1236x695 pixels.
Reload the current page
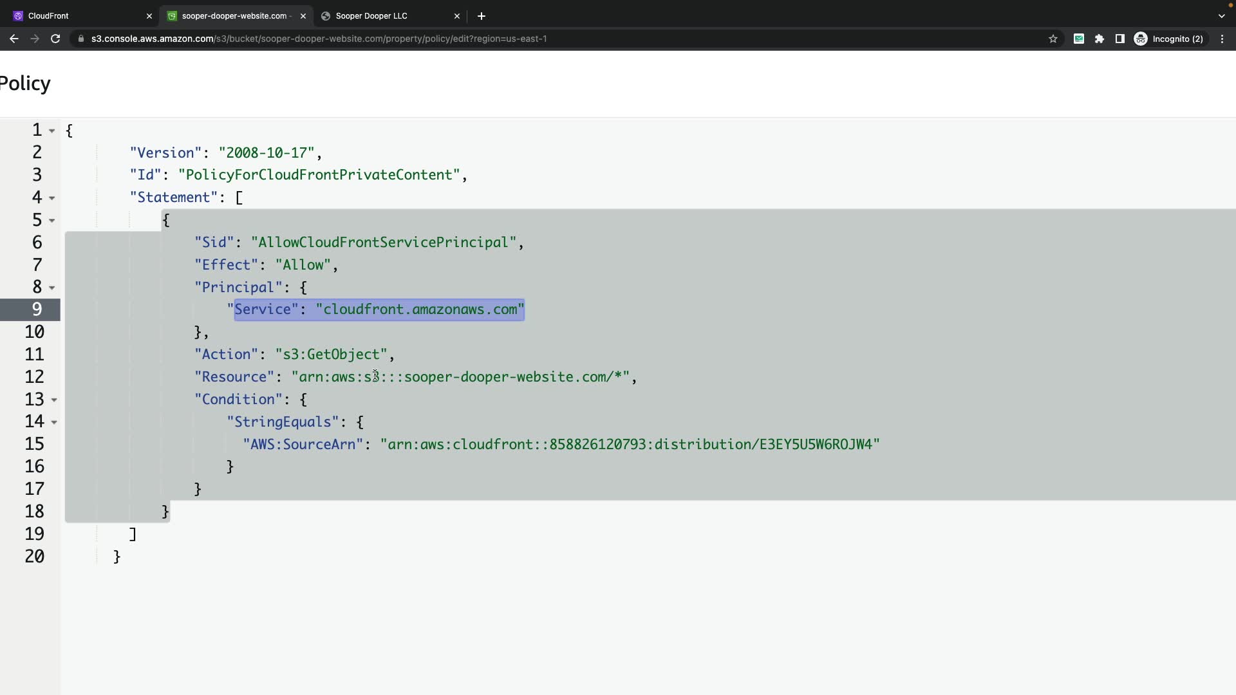click(55, 39)
